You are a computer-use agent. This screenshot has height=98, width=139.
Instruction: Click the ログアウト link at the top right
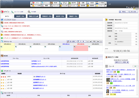point(136,7)
